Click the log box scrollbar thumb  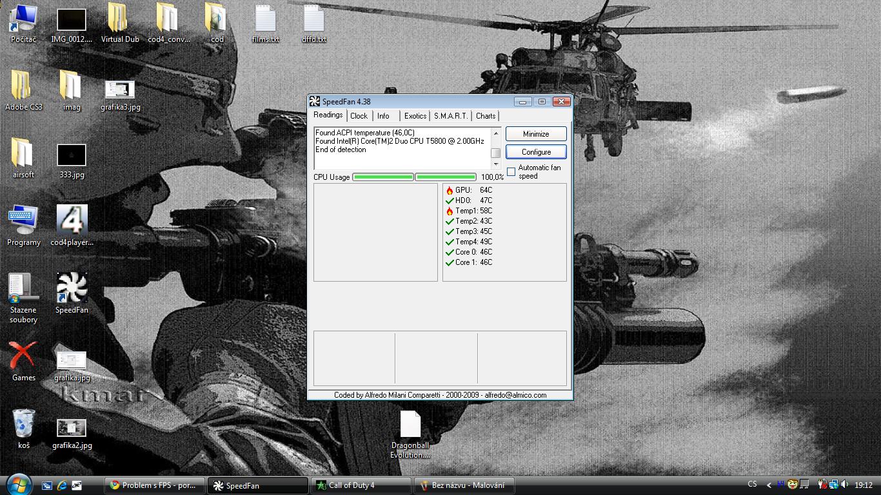(496, 153)
